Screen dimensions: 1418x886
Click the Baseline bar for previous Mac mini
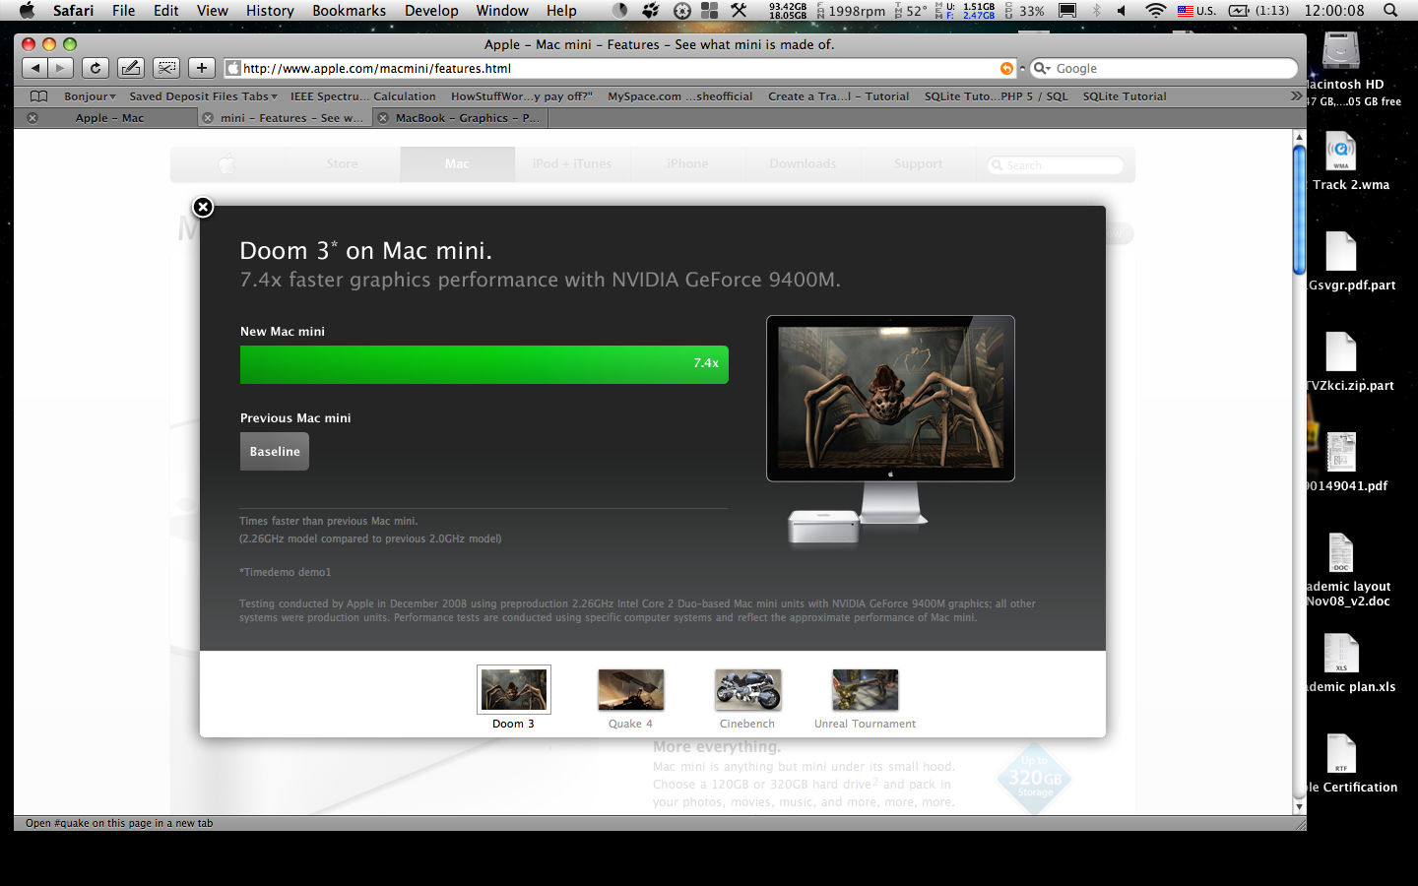(x=275, y=452)
